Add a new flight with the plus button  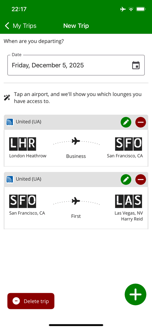coord(135,294)
